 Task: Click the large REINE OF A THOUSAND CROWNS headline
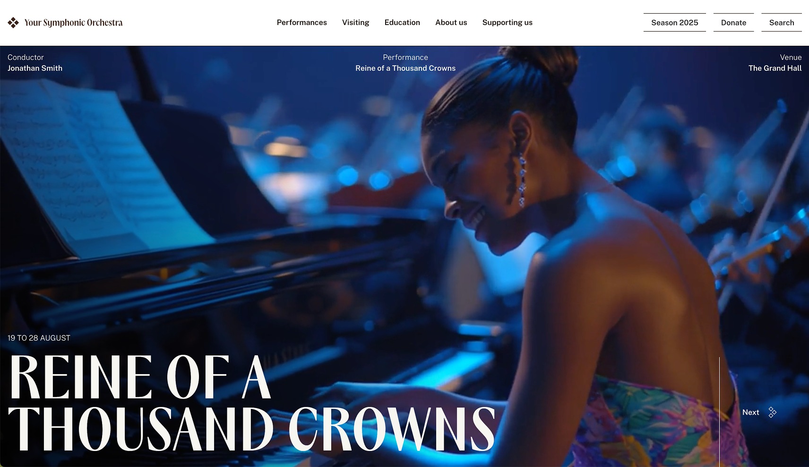coord(252,403)
